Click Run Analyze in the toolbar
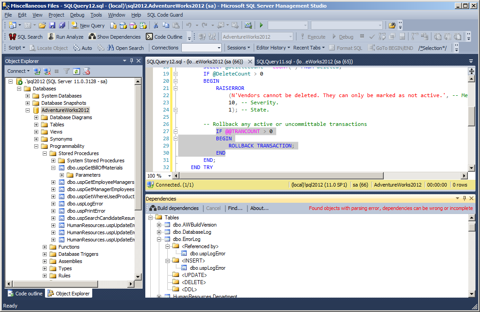Screen dimensions: 480x312 click(65, 37)
